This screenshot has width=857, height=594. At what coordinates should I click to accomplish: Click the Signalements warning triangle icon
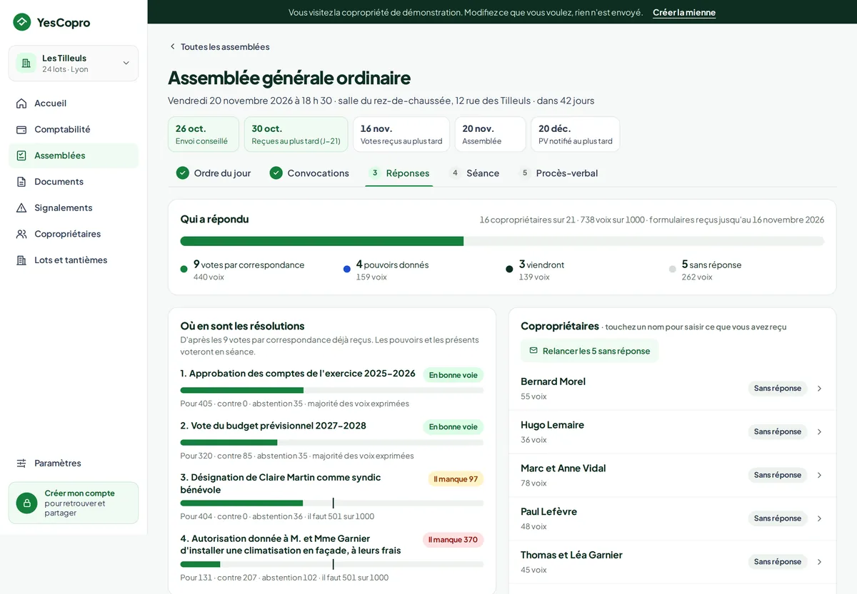(21, 208)
